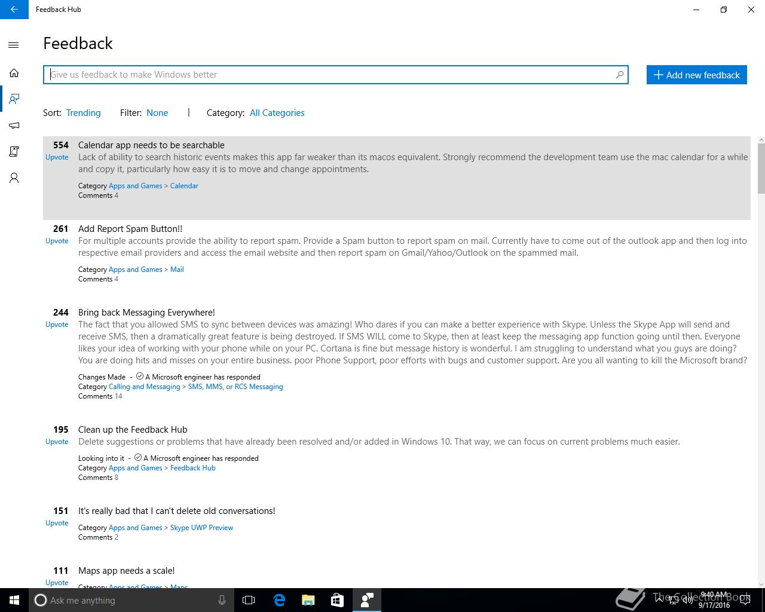This screenshot has height=612, width=765.
Task: Open Apps and Games link under Spam feedback
Action: [x=135, y=270]
